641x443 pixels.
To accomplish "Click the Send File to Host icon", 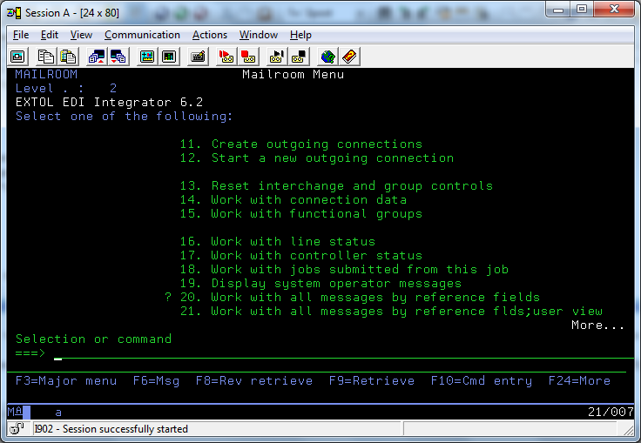I will tap(96, 57).
